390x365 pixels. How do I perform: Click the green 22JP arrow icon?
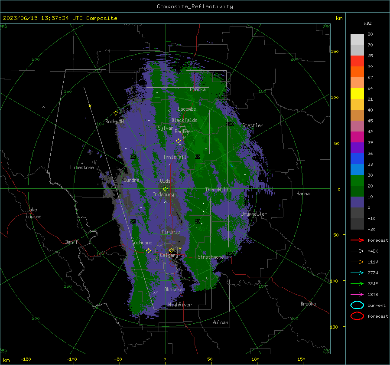357,283
